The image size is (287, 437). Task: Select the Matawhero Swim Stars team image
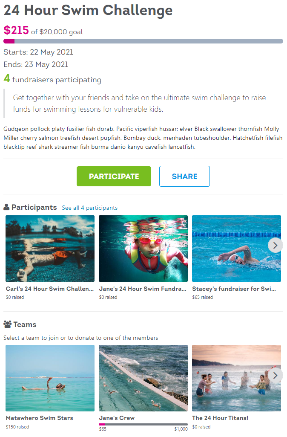pyautogui.click(x=50, y=378)
